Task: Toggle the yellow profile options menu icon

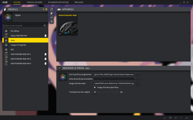Action: (46, 9)
